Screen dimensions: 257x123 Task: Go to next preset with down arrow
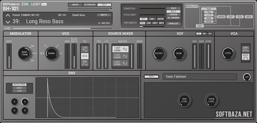point(8,22)
